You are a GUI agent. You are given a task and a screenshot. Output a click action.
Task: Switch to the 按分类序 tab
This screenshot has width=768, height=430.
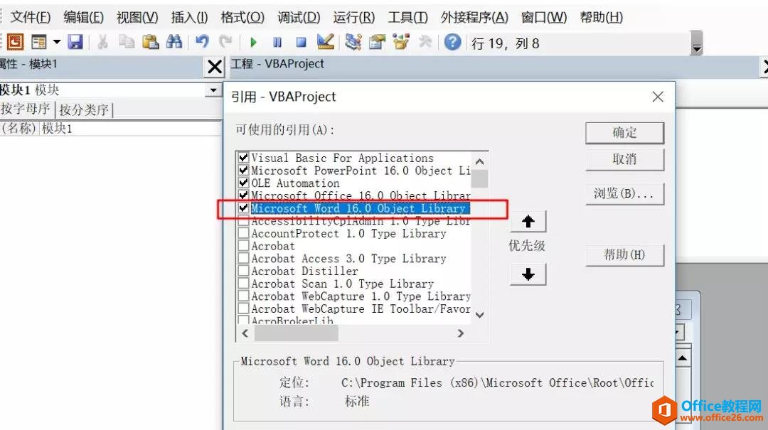pos(84,109)
